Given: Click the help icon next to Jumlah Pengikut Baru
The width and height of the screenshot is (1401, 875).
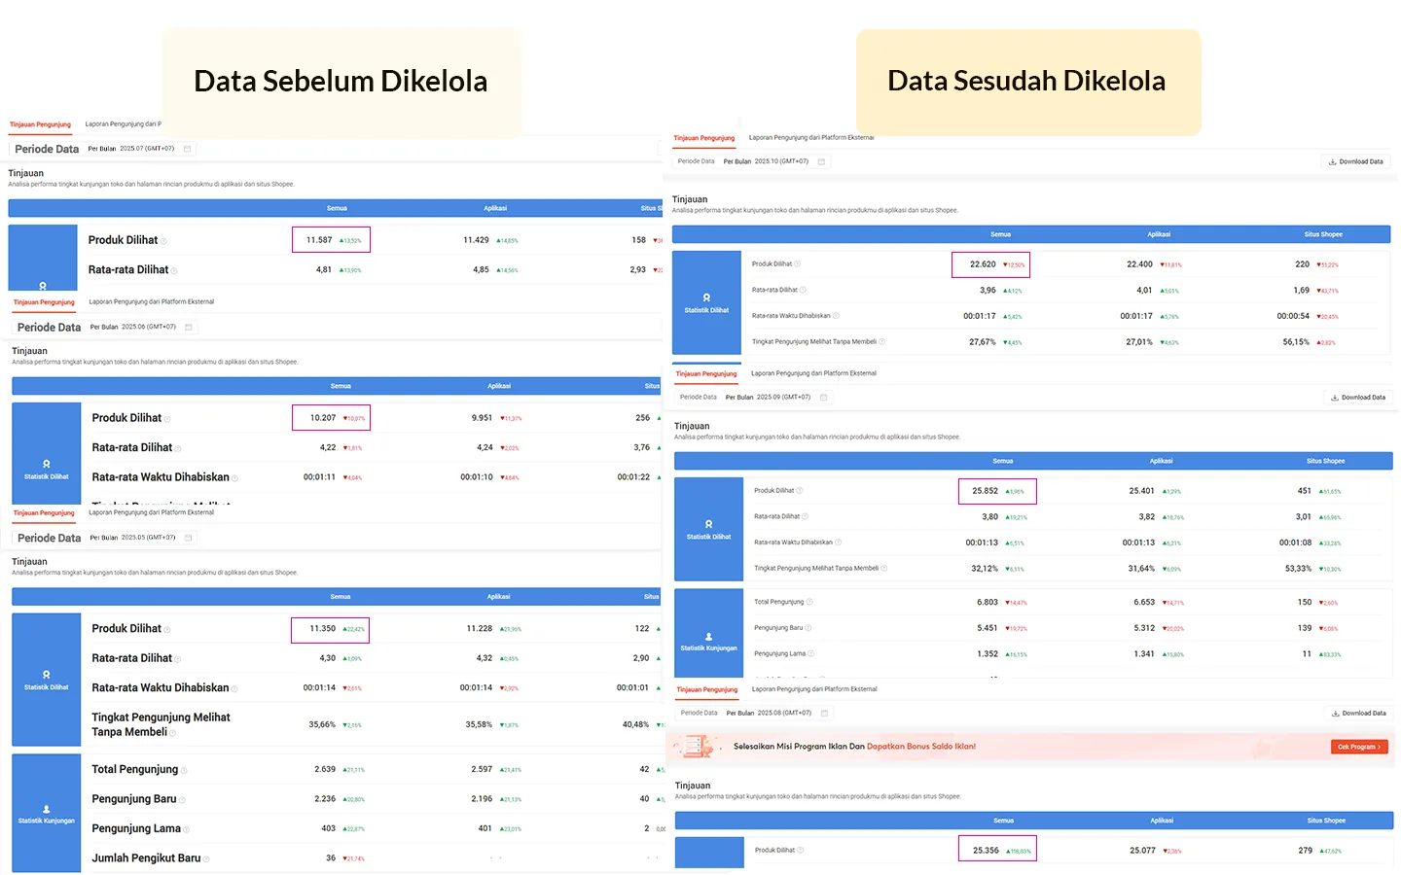Looking at the screenshot, I should (206, 859).
